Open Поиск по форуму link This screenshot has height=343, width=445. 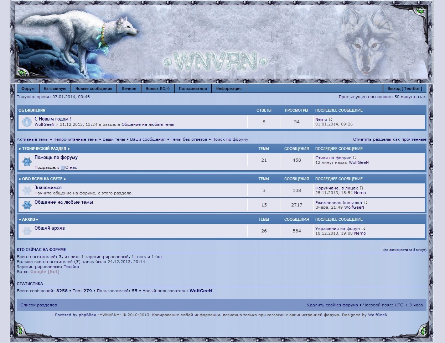(x=230, y=139)
